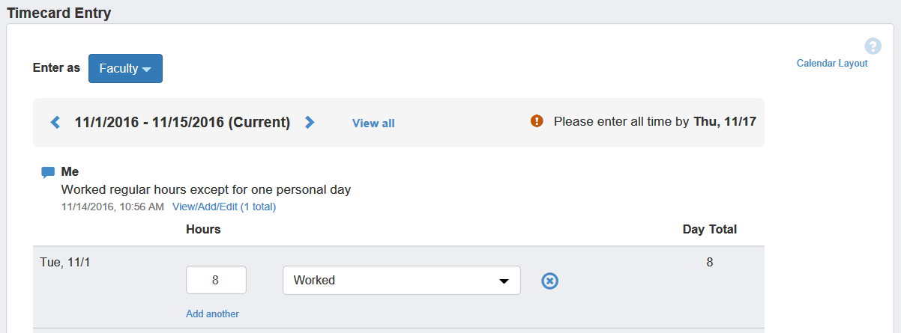The width and height of the screenshot is (901, 333).
Task: Switch to Calendar Layout view
Action: tap(831, 64)
